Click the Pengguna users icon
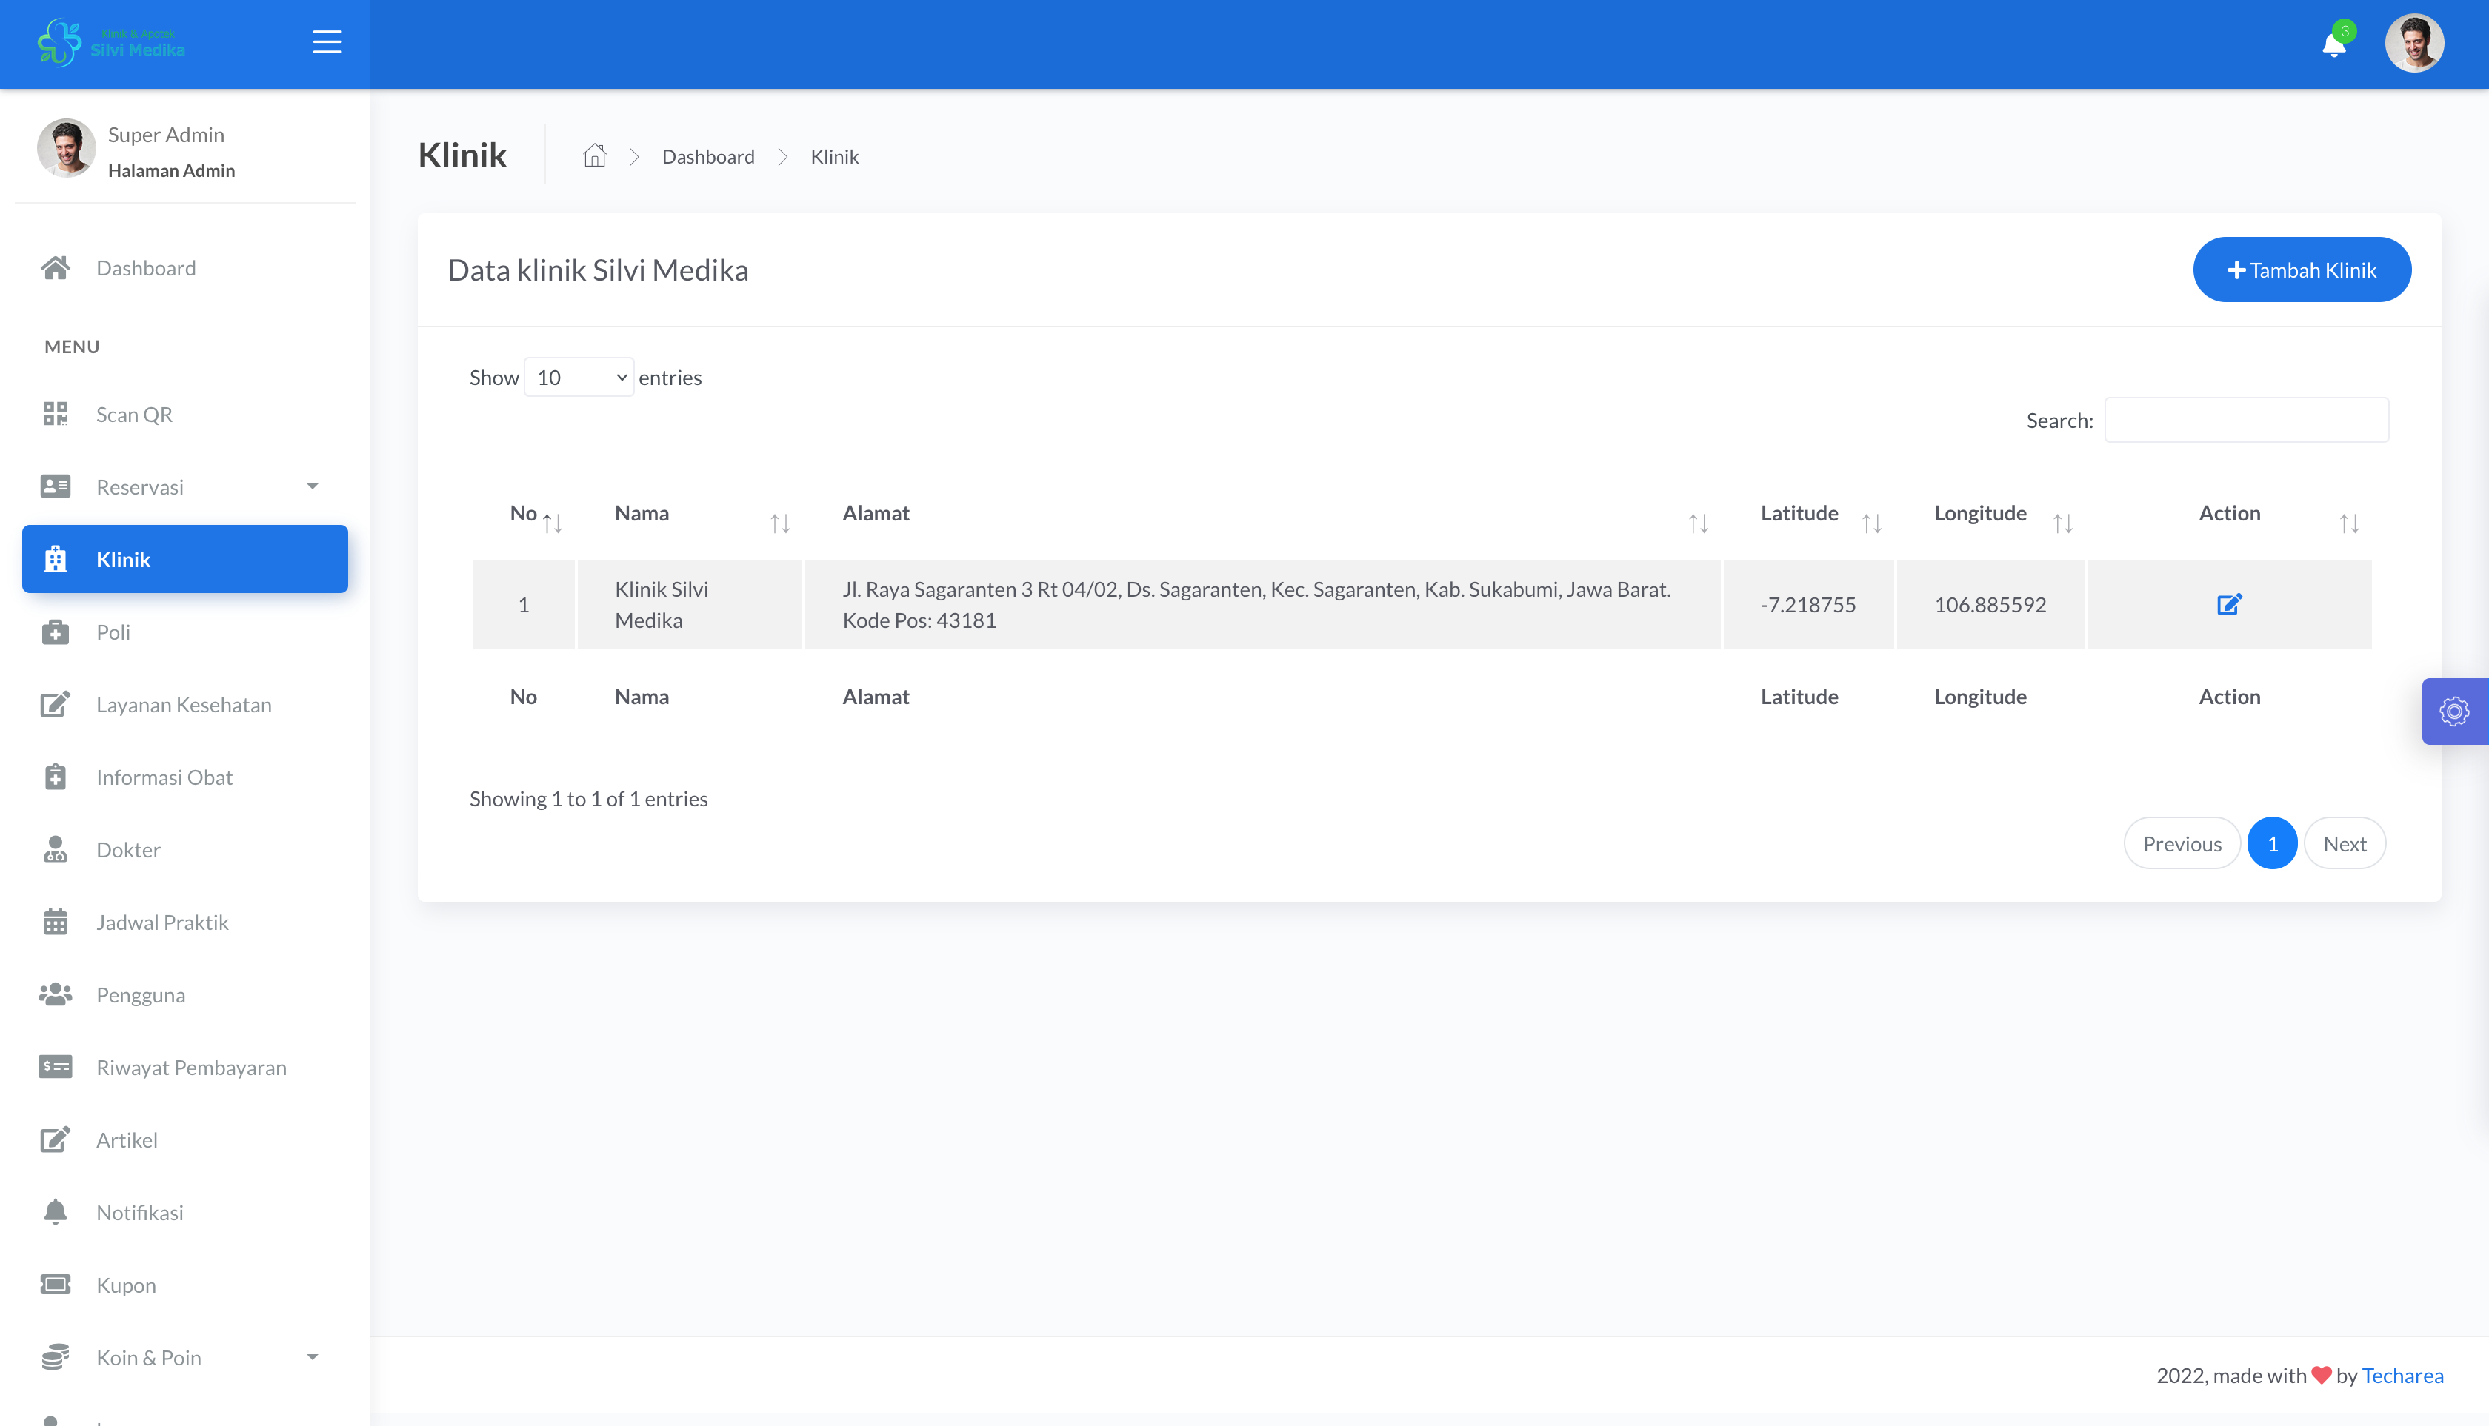The height and width of the screenshot is (1426, 2489). pos(55,994)
